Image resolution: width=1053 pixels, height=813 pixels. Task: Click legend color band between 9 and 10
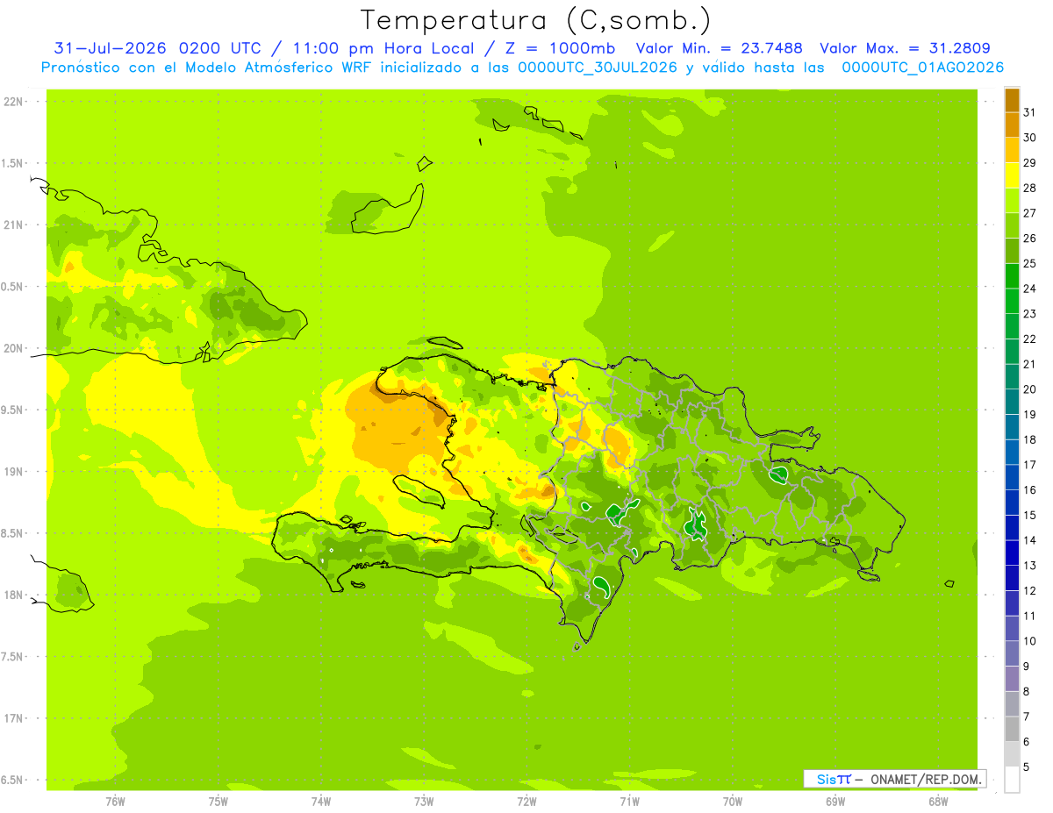point(1013,653)
